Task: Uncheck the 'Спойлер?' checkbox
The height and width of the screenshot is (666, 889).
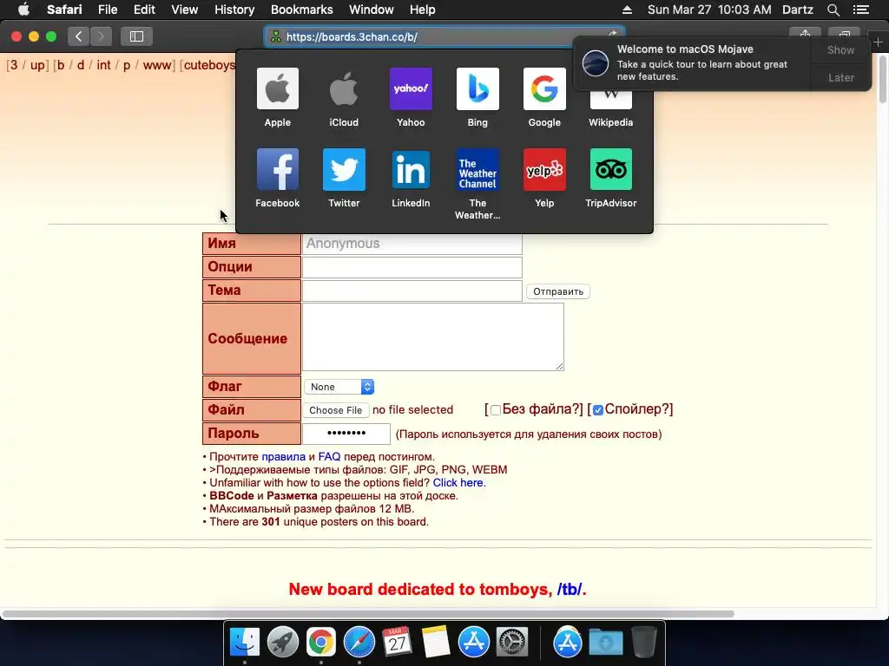Action: click(598, 410)
